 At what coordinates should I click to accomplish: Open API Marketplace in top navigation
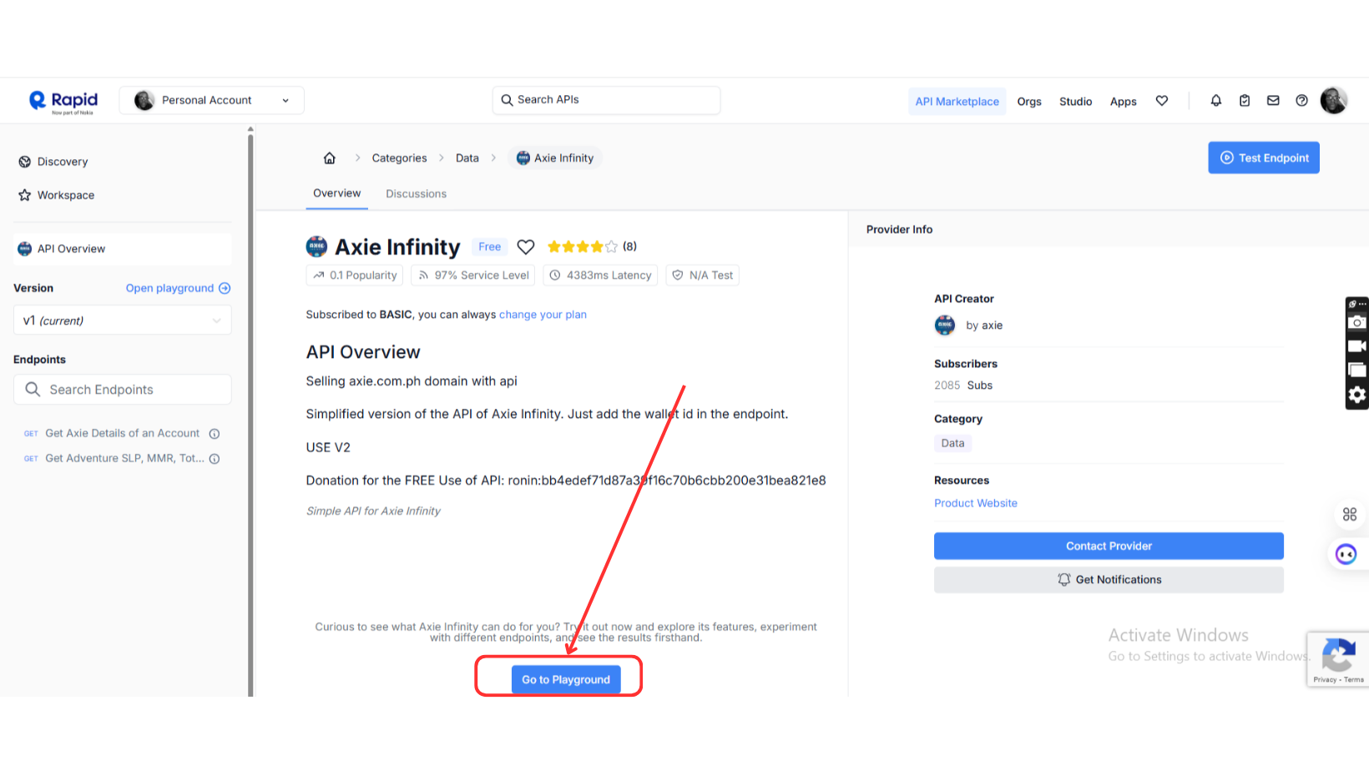tap(957, 102)
